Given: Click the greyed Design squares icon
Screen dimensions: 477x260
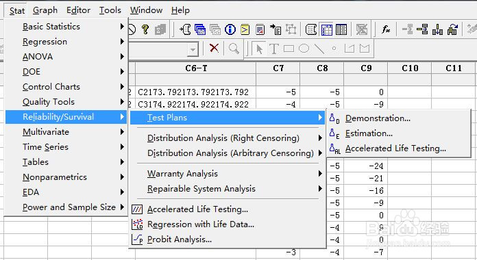Looking at the screenshot, I should [x=291, y=29].
